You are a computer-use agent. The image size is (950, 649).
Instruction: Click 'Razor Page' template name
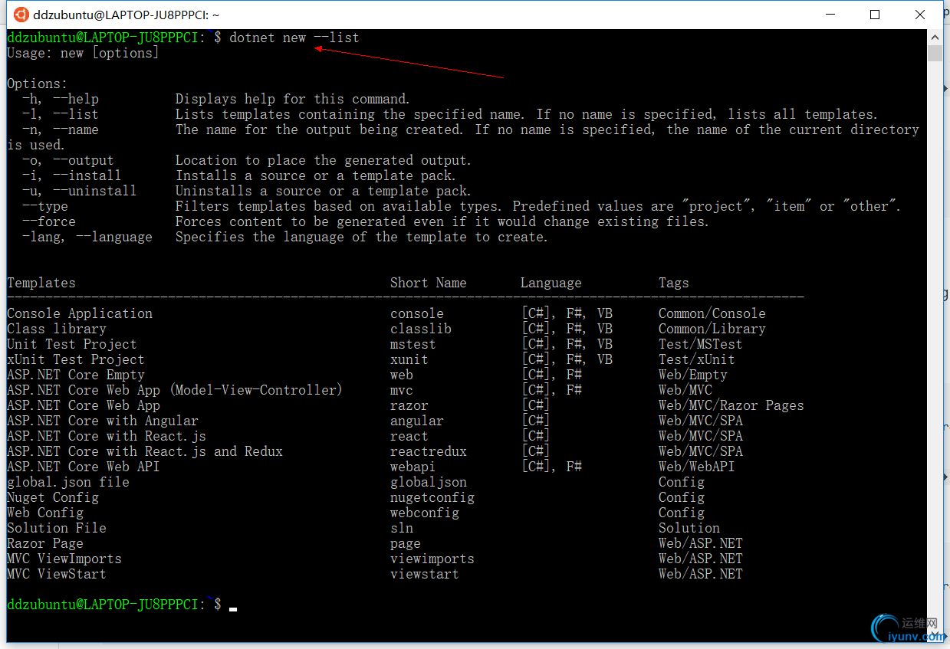[x=45, y=543]
